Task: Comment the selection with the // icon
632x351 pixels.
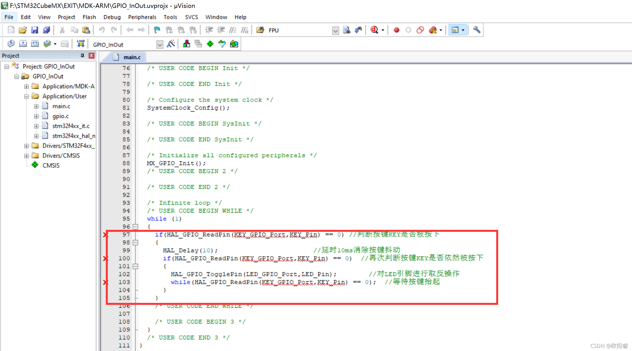Action: [x=233, y=30]
